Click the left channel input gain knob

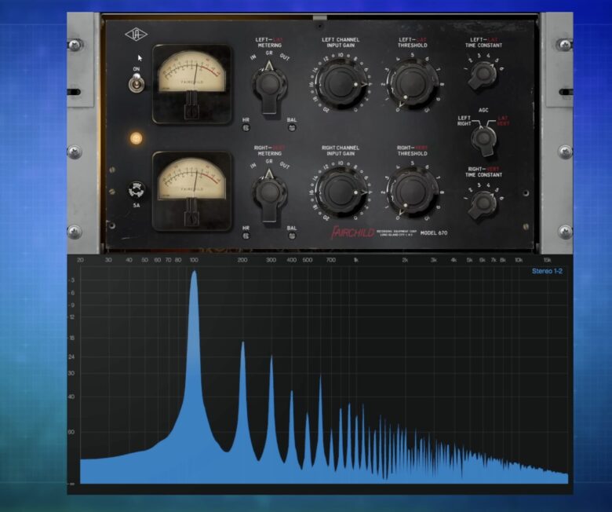(x=341, y=83)
